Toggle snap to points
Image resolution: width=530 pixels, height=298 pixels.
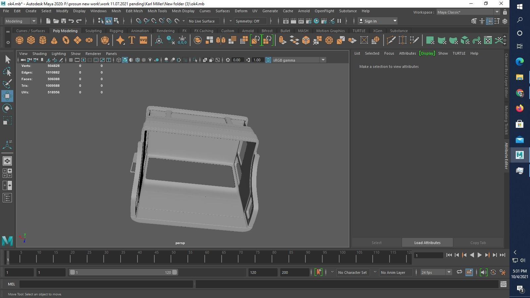tap(154, 21)
